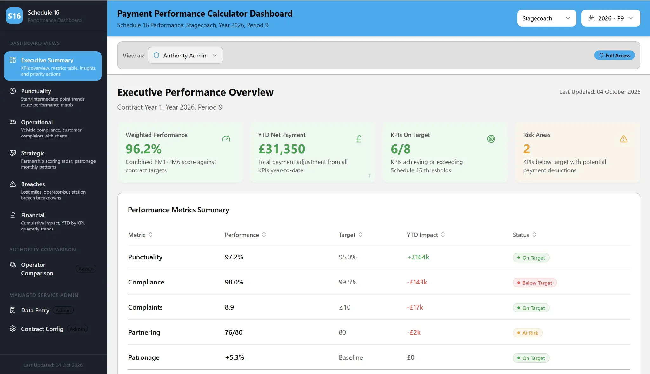The width and height of the screenshot is (650, 374).
Task: Click the Breaches warning triangle icon
Action: [x=13, y=184]
